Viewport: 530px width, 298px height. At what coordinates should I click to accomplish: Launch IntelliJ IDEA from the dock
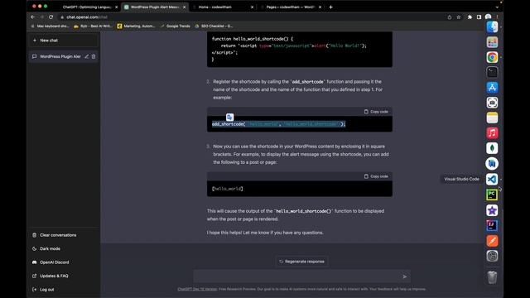click(492, 225)
